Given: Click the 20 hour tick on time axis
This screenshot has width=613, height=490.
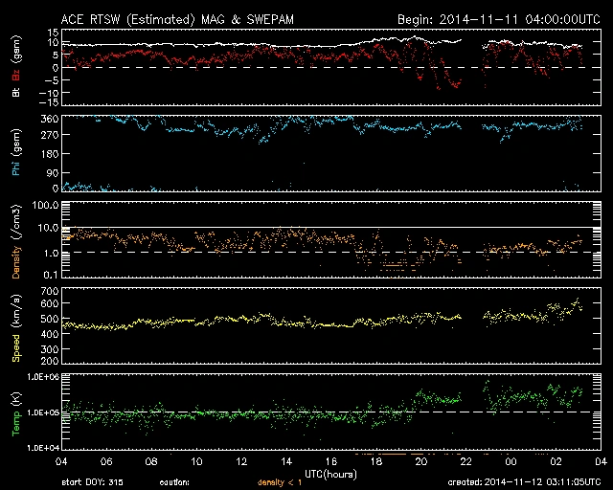Looking at the screenshot, I should click(x=420, y=461).
